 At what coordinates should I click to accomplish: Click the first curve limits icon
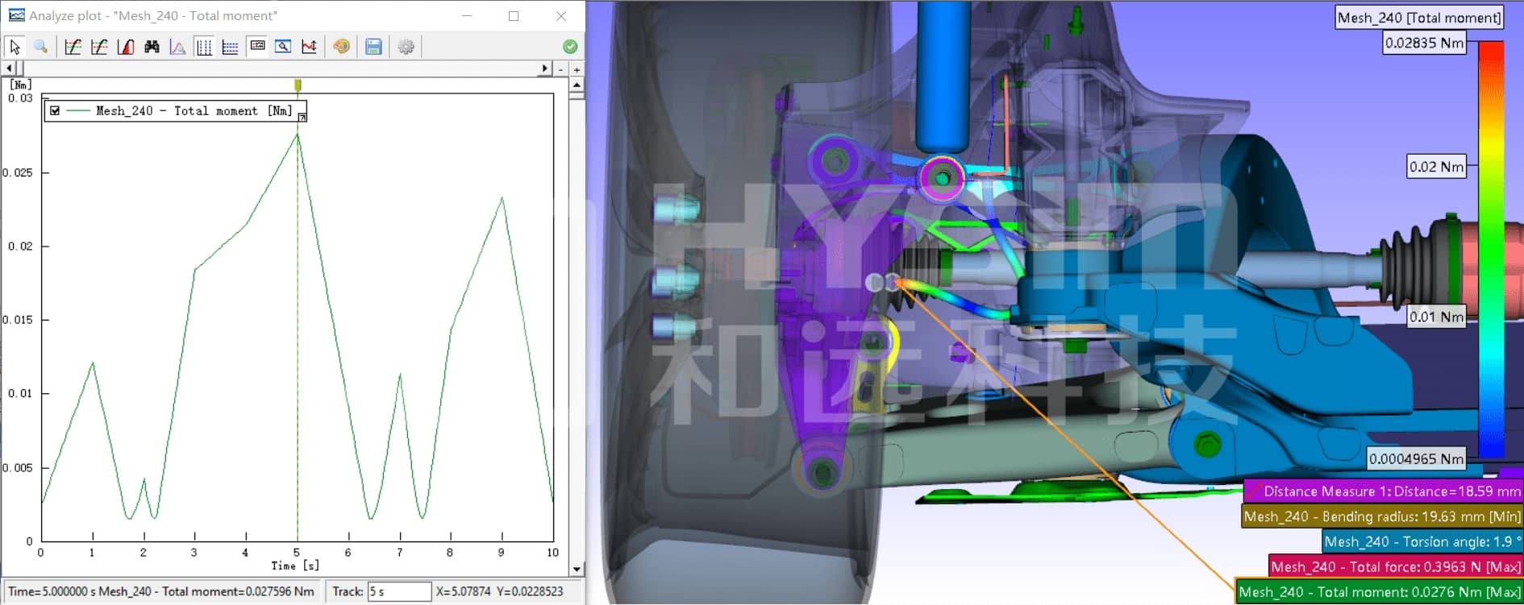[x=73, y=47]
